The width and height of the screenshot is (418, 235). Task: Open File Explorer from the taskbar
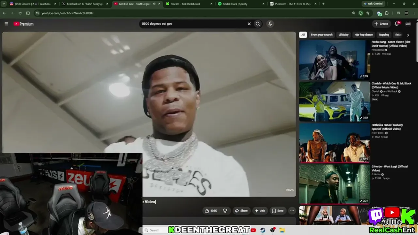282,230
